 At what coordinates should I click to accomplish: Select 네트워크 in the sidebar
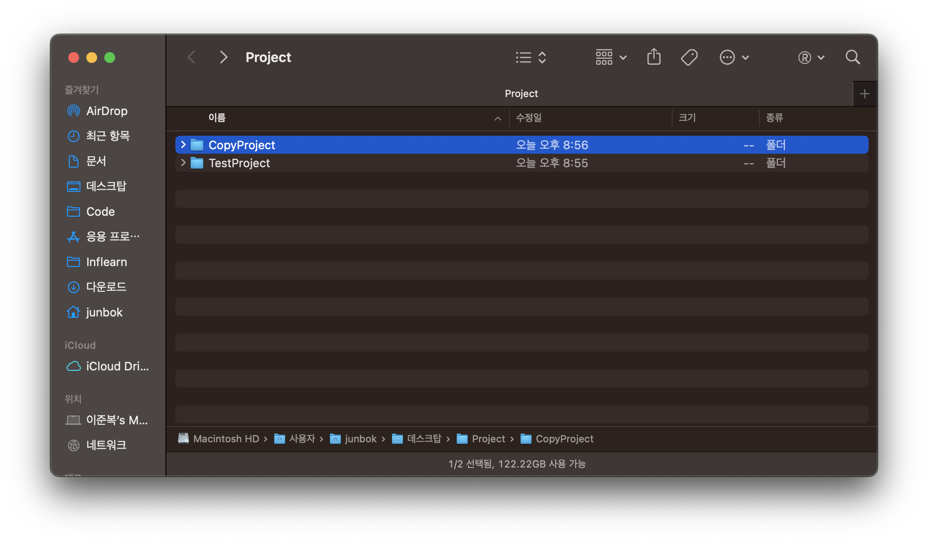click(x=106, y=445)
